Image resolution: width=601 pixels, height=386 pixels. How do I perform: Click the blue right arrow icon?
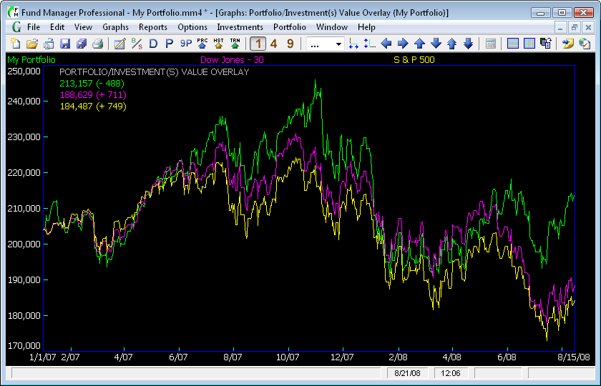(403, 44)
